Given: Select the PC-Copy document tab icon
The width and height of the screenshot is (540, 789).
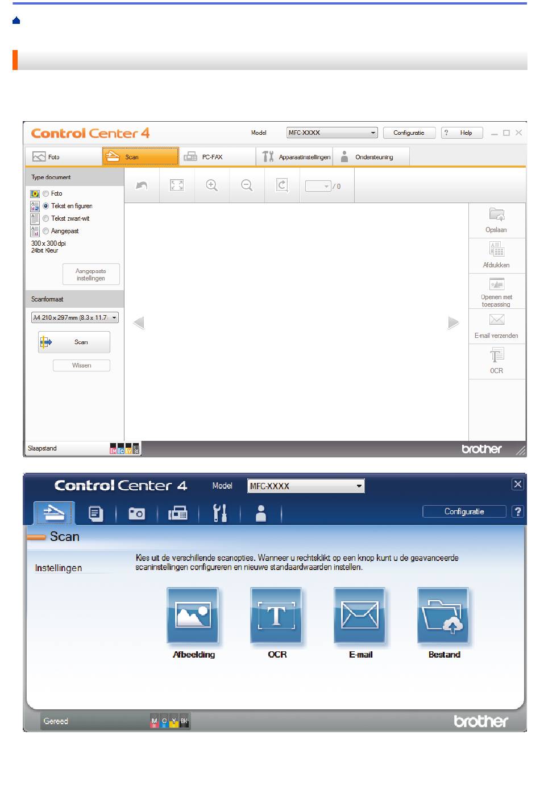Looking at the screenshot, I should 96,514.
